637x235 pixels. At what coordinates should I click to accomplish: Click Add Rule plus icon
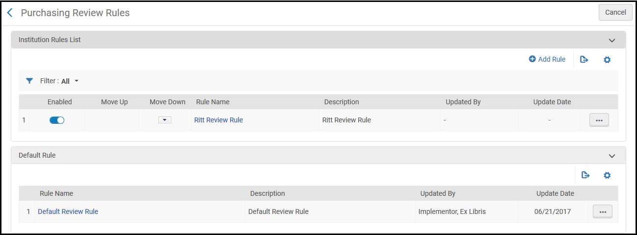532,59
